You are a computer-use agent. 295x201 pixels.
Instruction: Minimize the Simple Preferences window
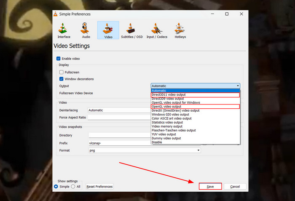[x=212, y=14]
